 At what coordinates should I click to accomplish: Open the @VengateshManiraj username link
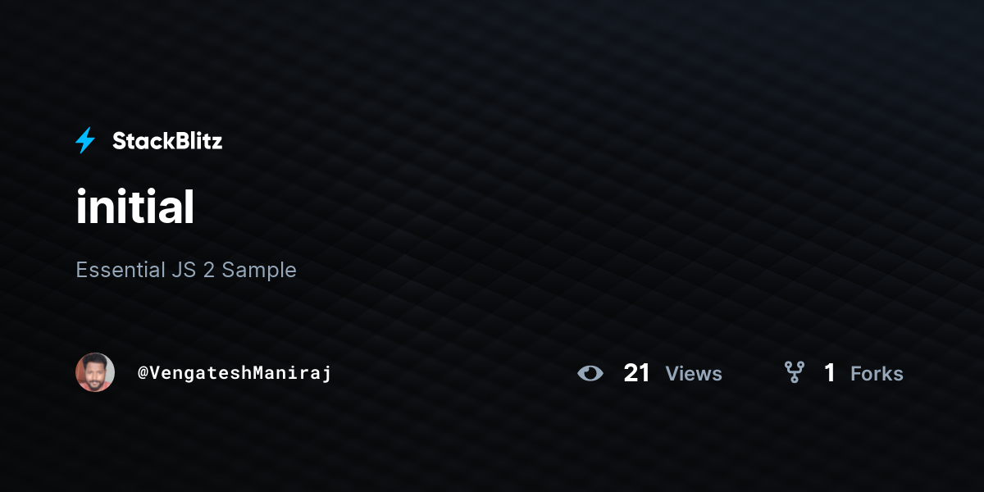click(235, 373)
